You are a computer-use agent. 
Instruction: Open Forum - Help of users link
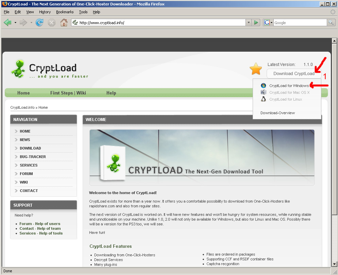click(40, 224)
